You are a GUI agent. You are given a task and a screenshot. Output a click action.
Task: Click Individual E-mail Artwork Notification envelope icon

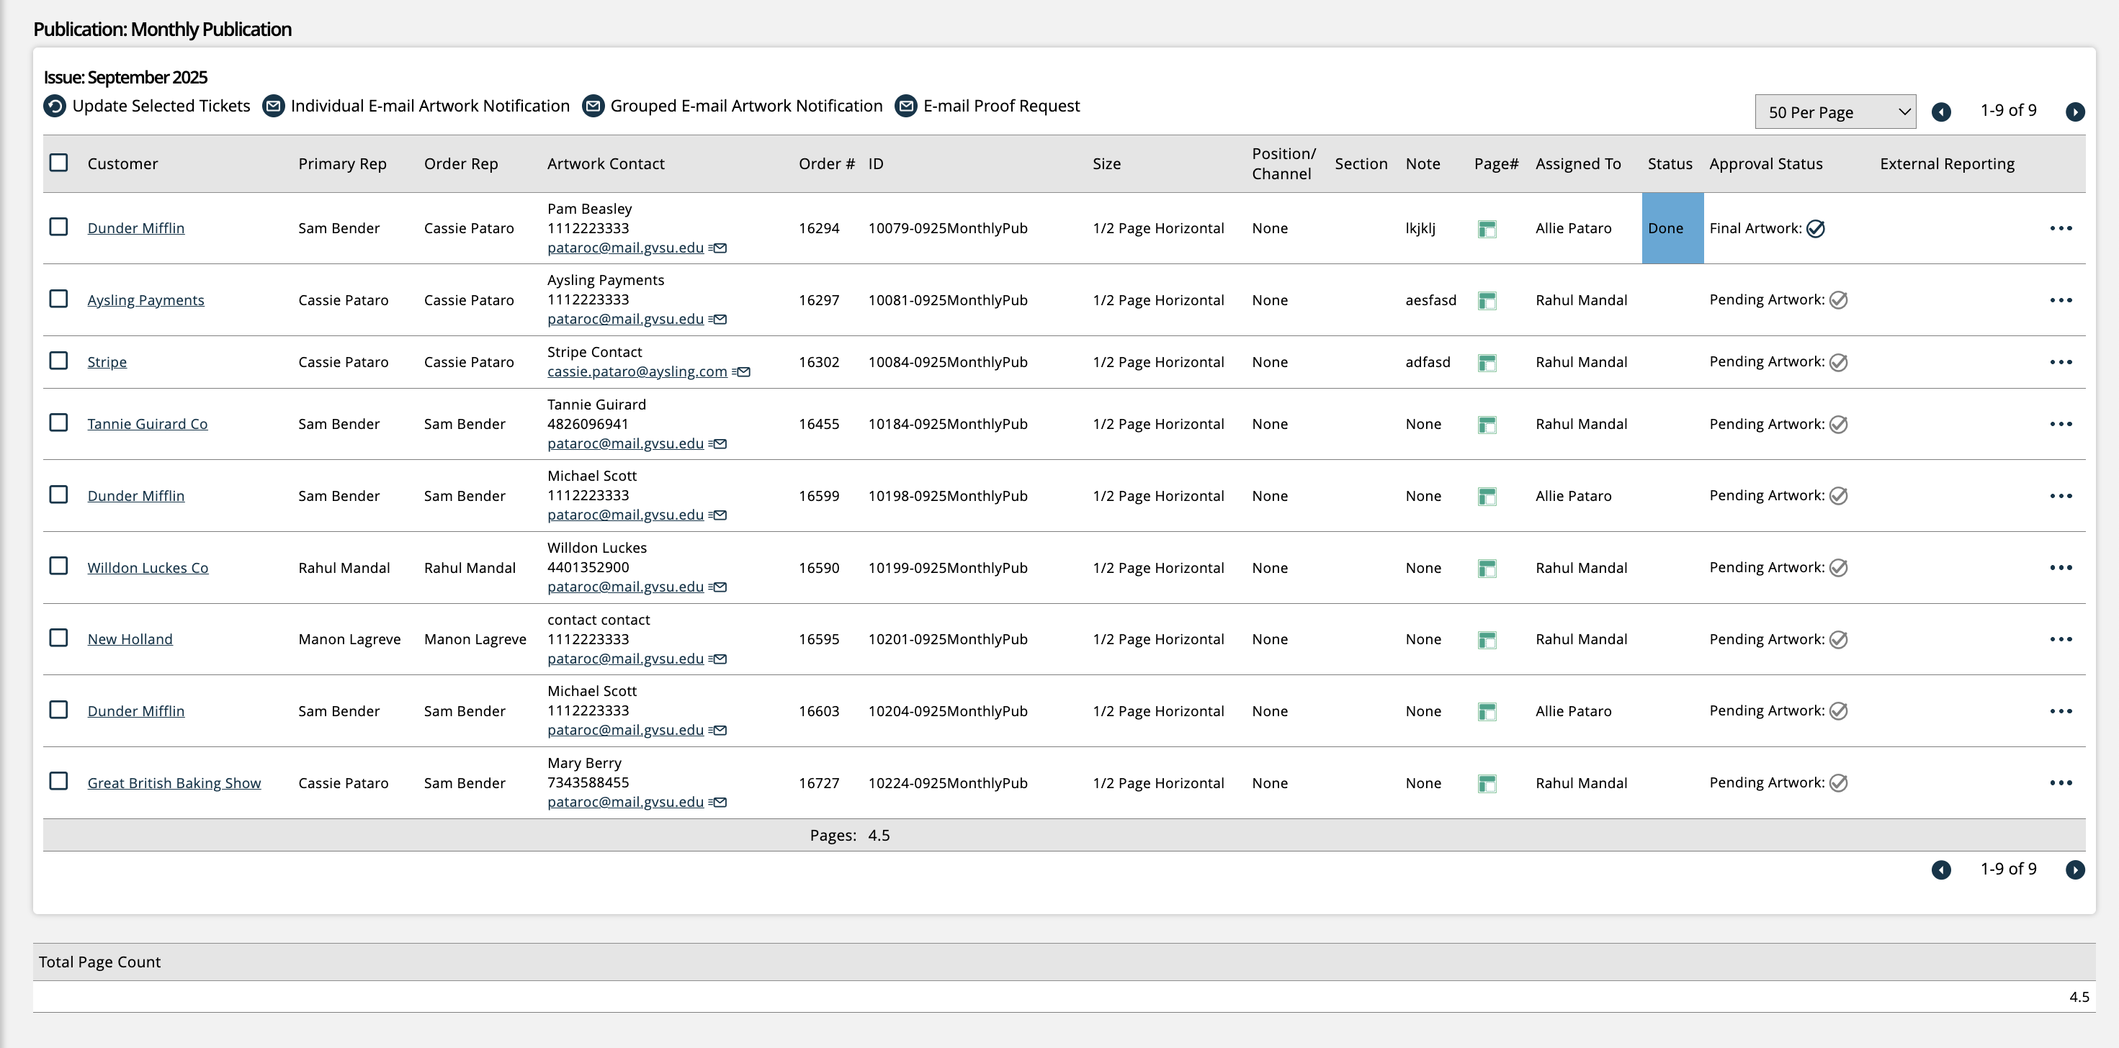[x=273, y=106]
